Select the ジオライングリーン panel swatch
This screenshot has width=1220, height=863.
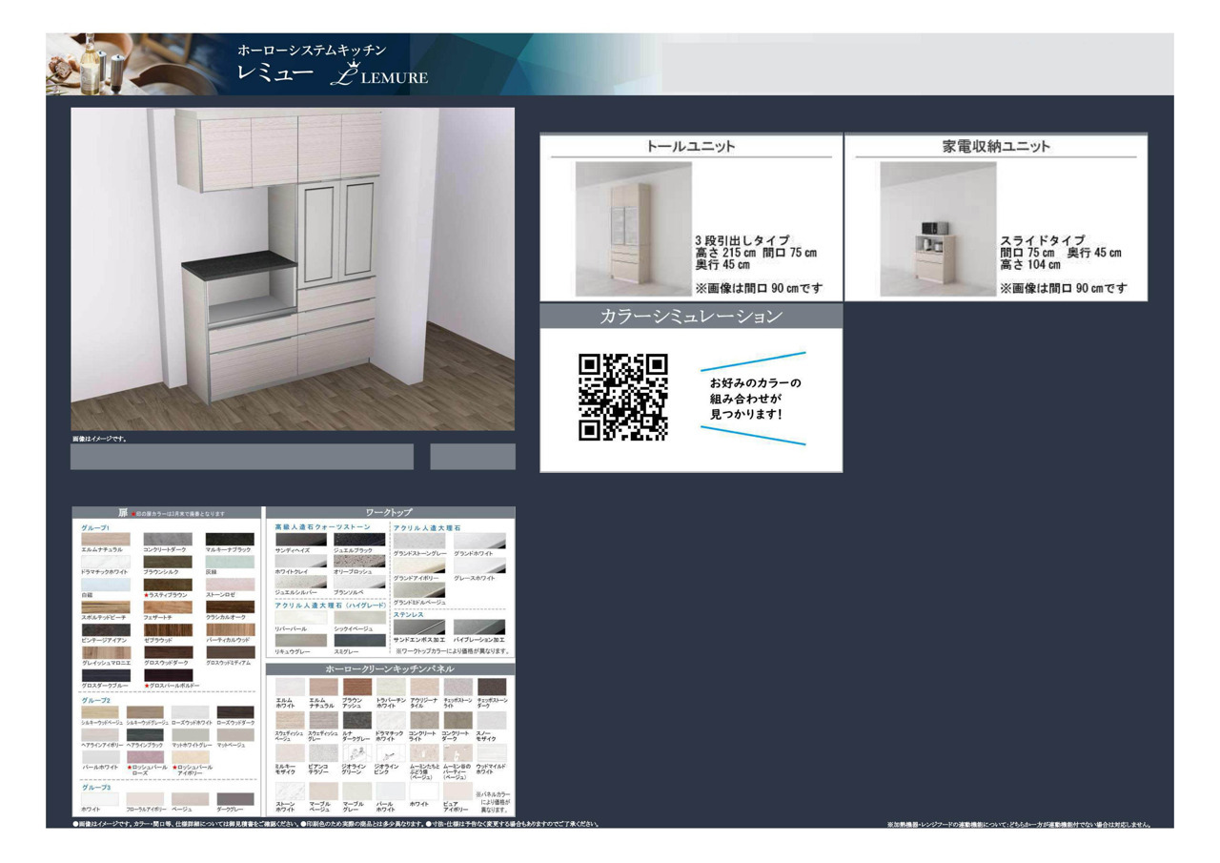(x=357, y=752)
